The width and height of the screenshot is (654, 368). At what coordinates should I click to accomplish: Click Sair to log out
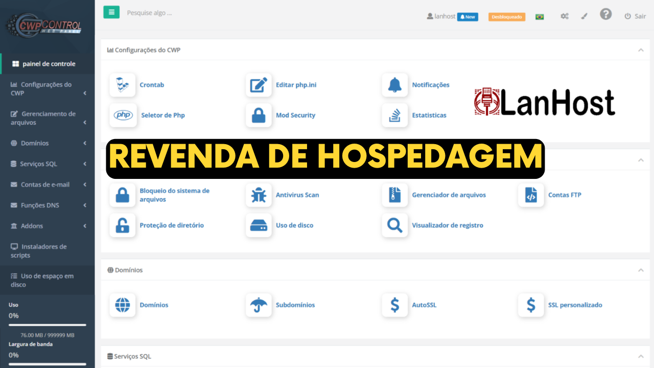(635, 16)
